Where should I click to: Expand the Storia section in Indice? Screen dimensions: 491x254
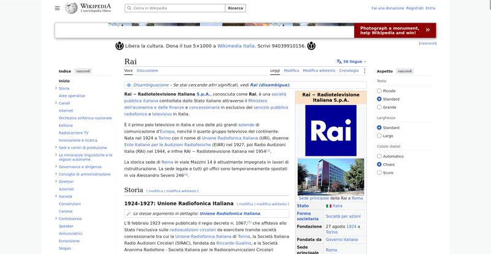pos(56,88)
